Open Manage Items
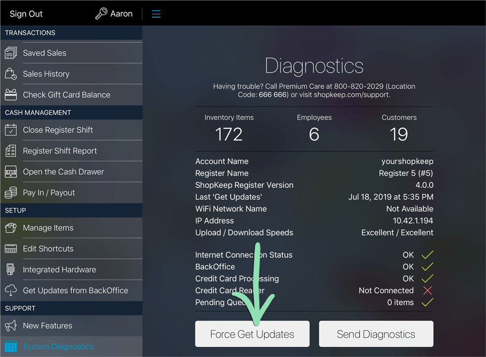Image resolution: width=486 pixels, height=357 pixels. click(x=72, y=228)
